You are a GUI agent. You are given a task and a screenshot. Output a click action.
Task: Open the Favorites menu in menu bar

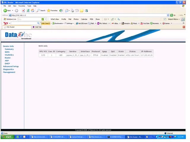pos(22,6)
